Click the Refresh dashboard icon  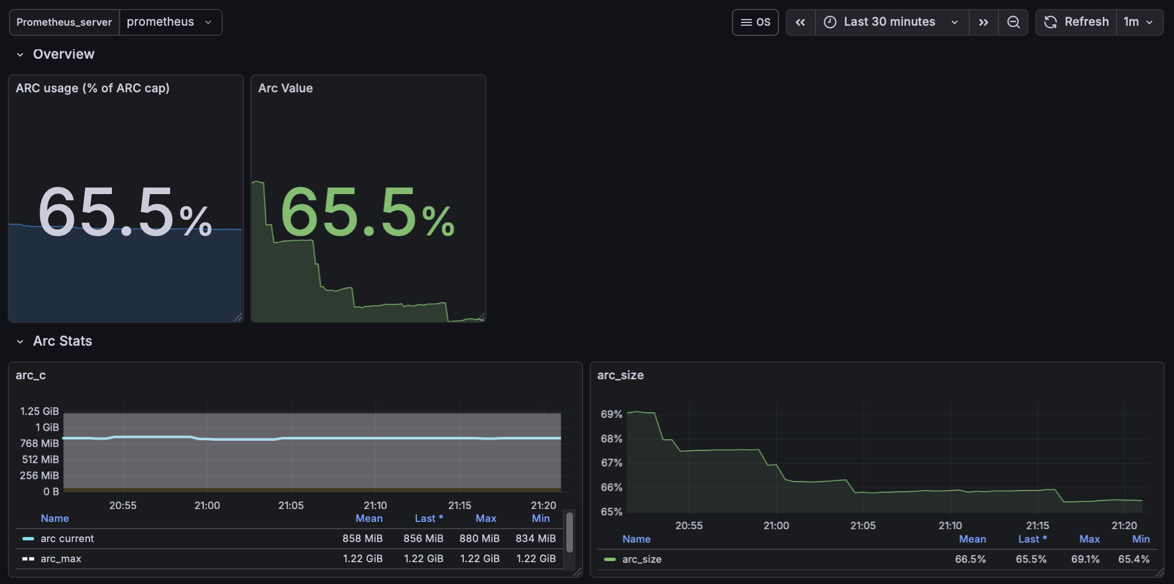point(1051,22)
